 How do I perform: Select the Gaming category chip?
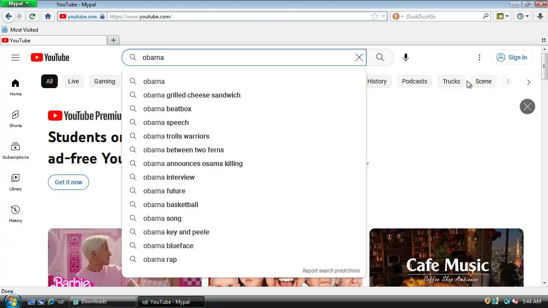pos(104,81)
